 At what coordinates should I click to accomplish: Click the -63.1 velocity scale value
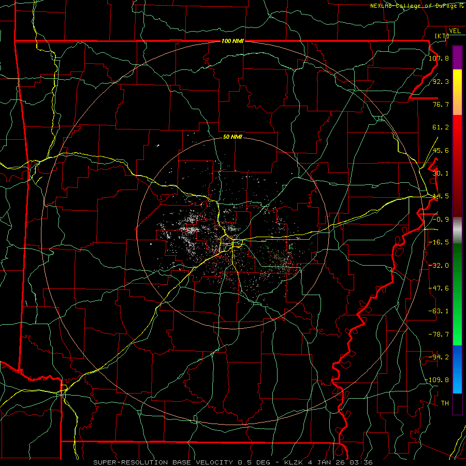[439, 311]
